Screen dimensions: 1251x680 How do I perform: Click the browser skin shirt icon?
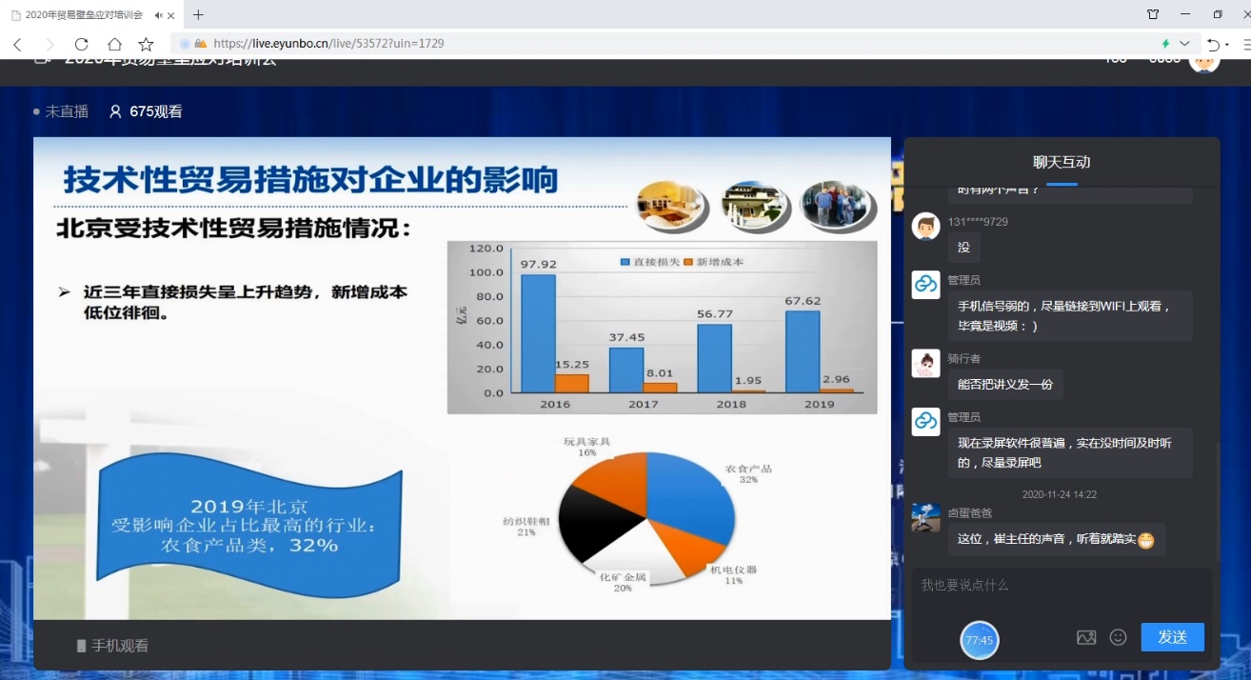click(1153, 14)
